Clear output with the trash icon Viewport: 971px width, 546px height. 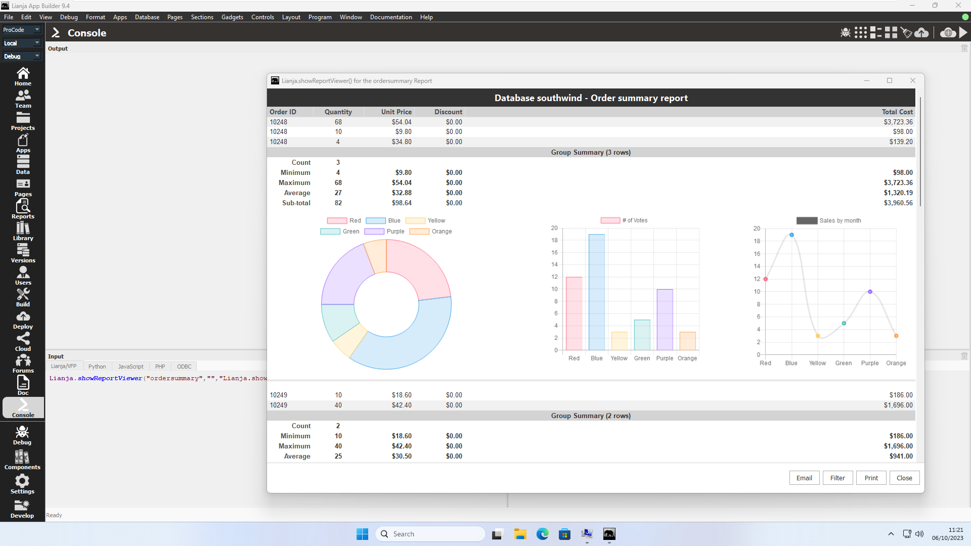pyautogui.click(x=964, y=49)
